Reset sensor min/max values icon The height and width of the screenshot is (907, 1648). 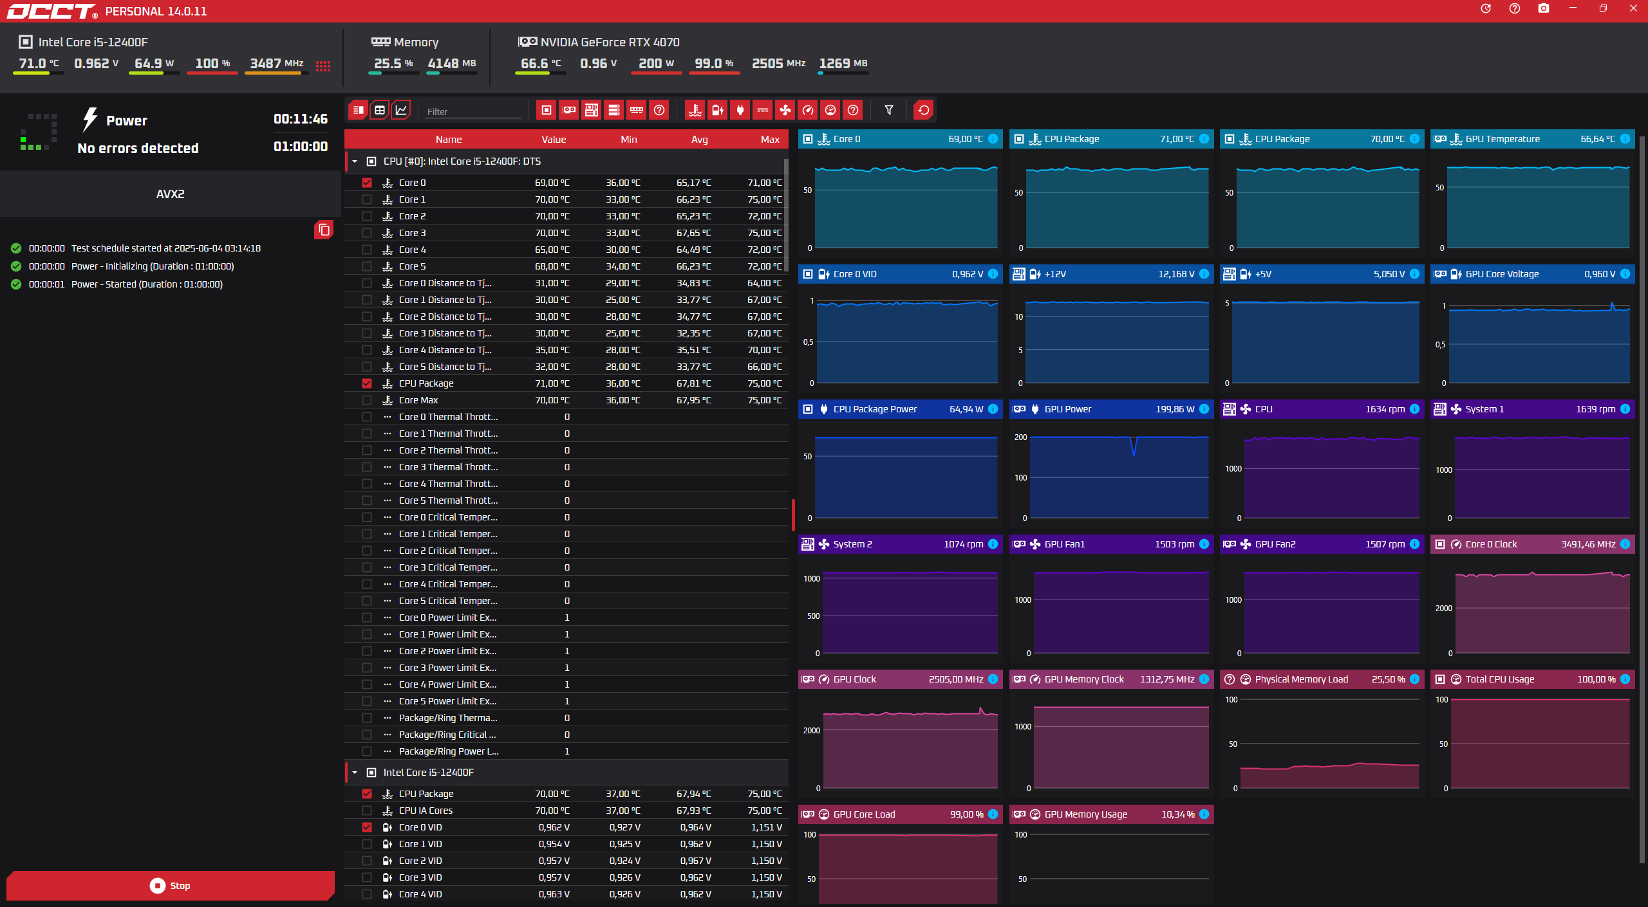click(x=924, y=110)
